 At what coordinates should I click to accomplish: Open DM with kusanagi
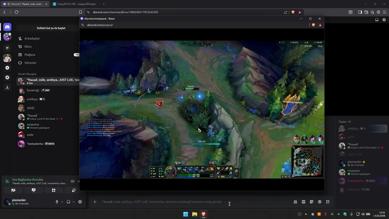pos(48,90)
